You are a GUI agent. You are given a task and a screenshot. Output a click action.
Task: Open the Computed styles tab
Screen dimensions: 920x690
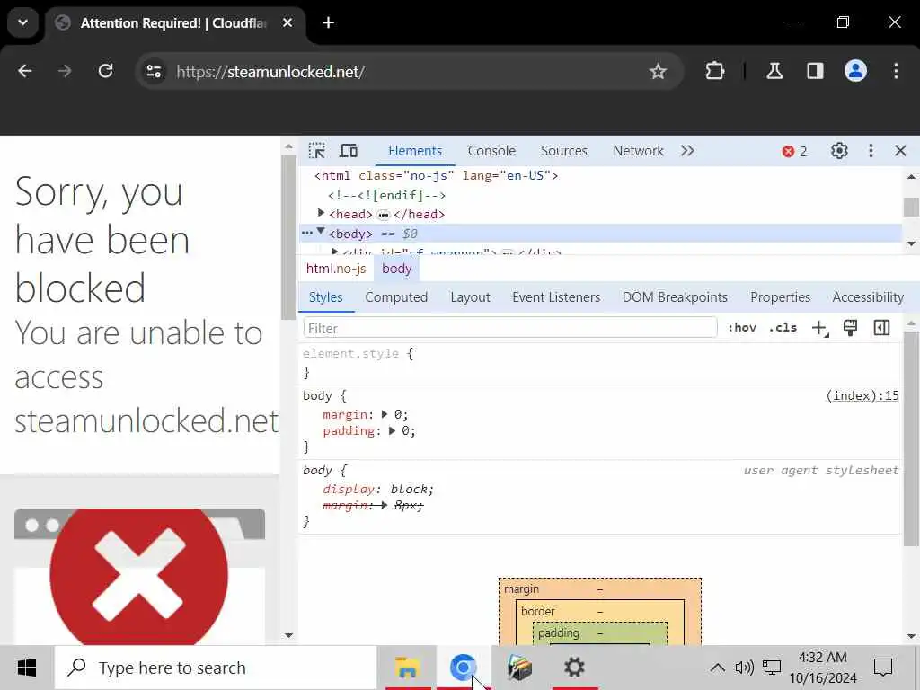[396, 296]
